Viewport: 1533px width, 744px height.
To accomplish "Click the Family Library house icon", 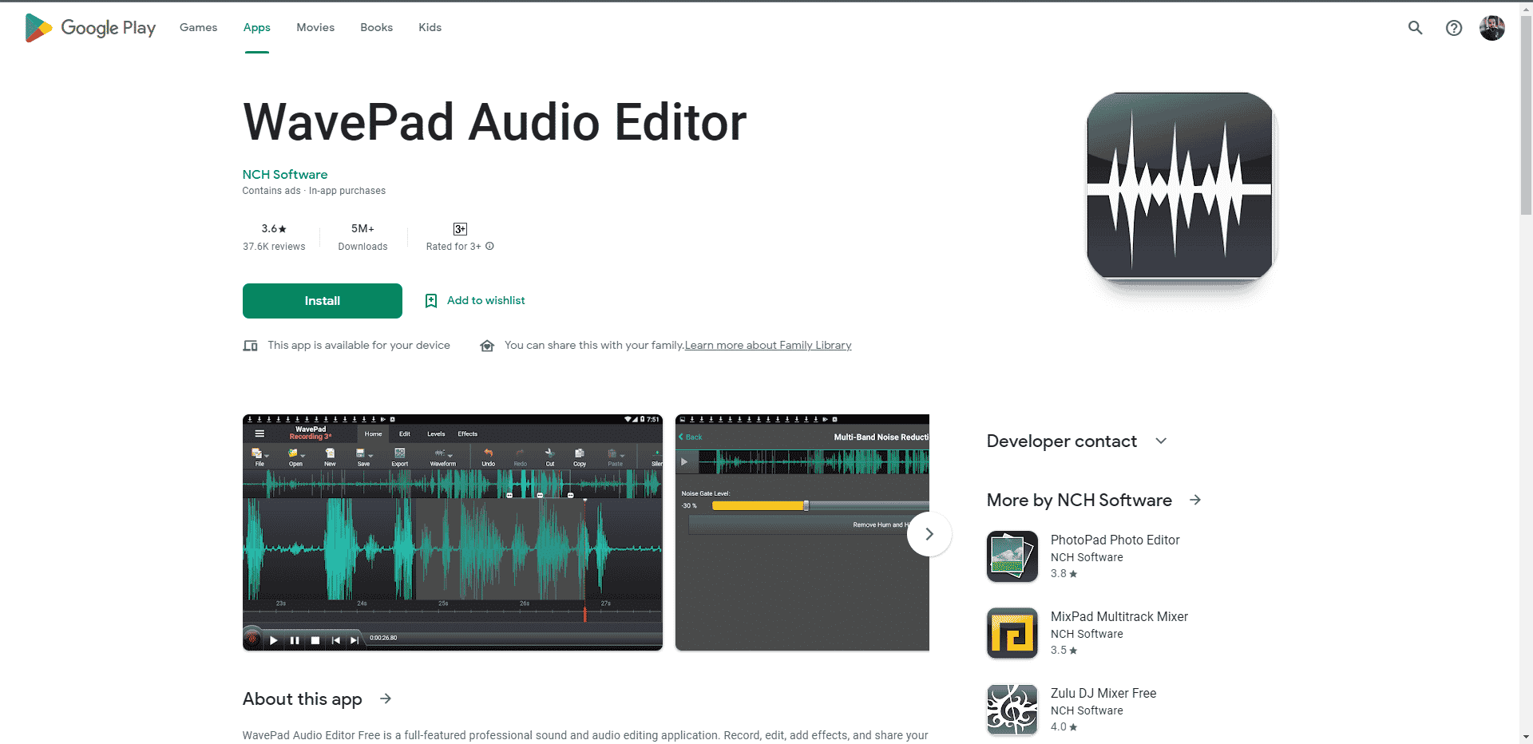I will (487, 346).
